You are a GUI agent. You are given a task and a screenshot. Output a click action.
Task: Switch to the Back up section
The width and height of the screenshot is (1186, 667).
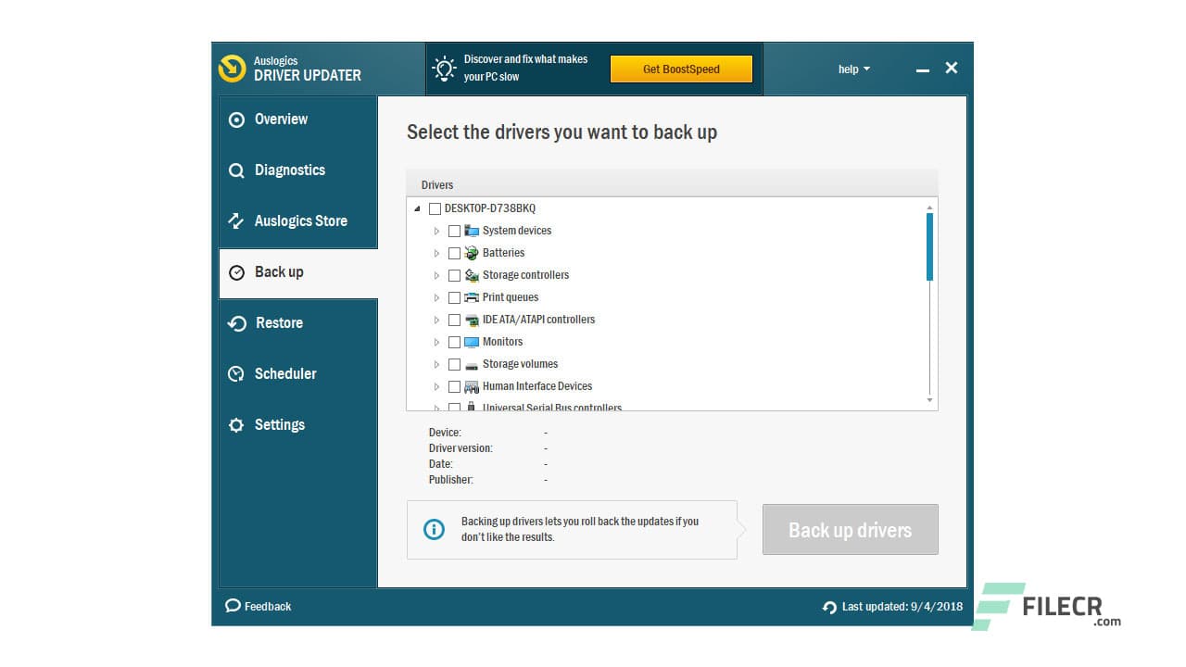click(x=280, y=272)
